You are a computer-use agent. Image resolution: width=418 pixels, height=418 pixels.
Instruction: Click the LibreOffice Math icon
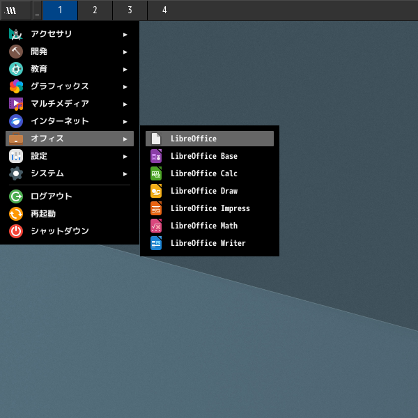(156, 226)
